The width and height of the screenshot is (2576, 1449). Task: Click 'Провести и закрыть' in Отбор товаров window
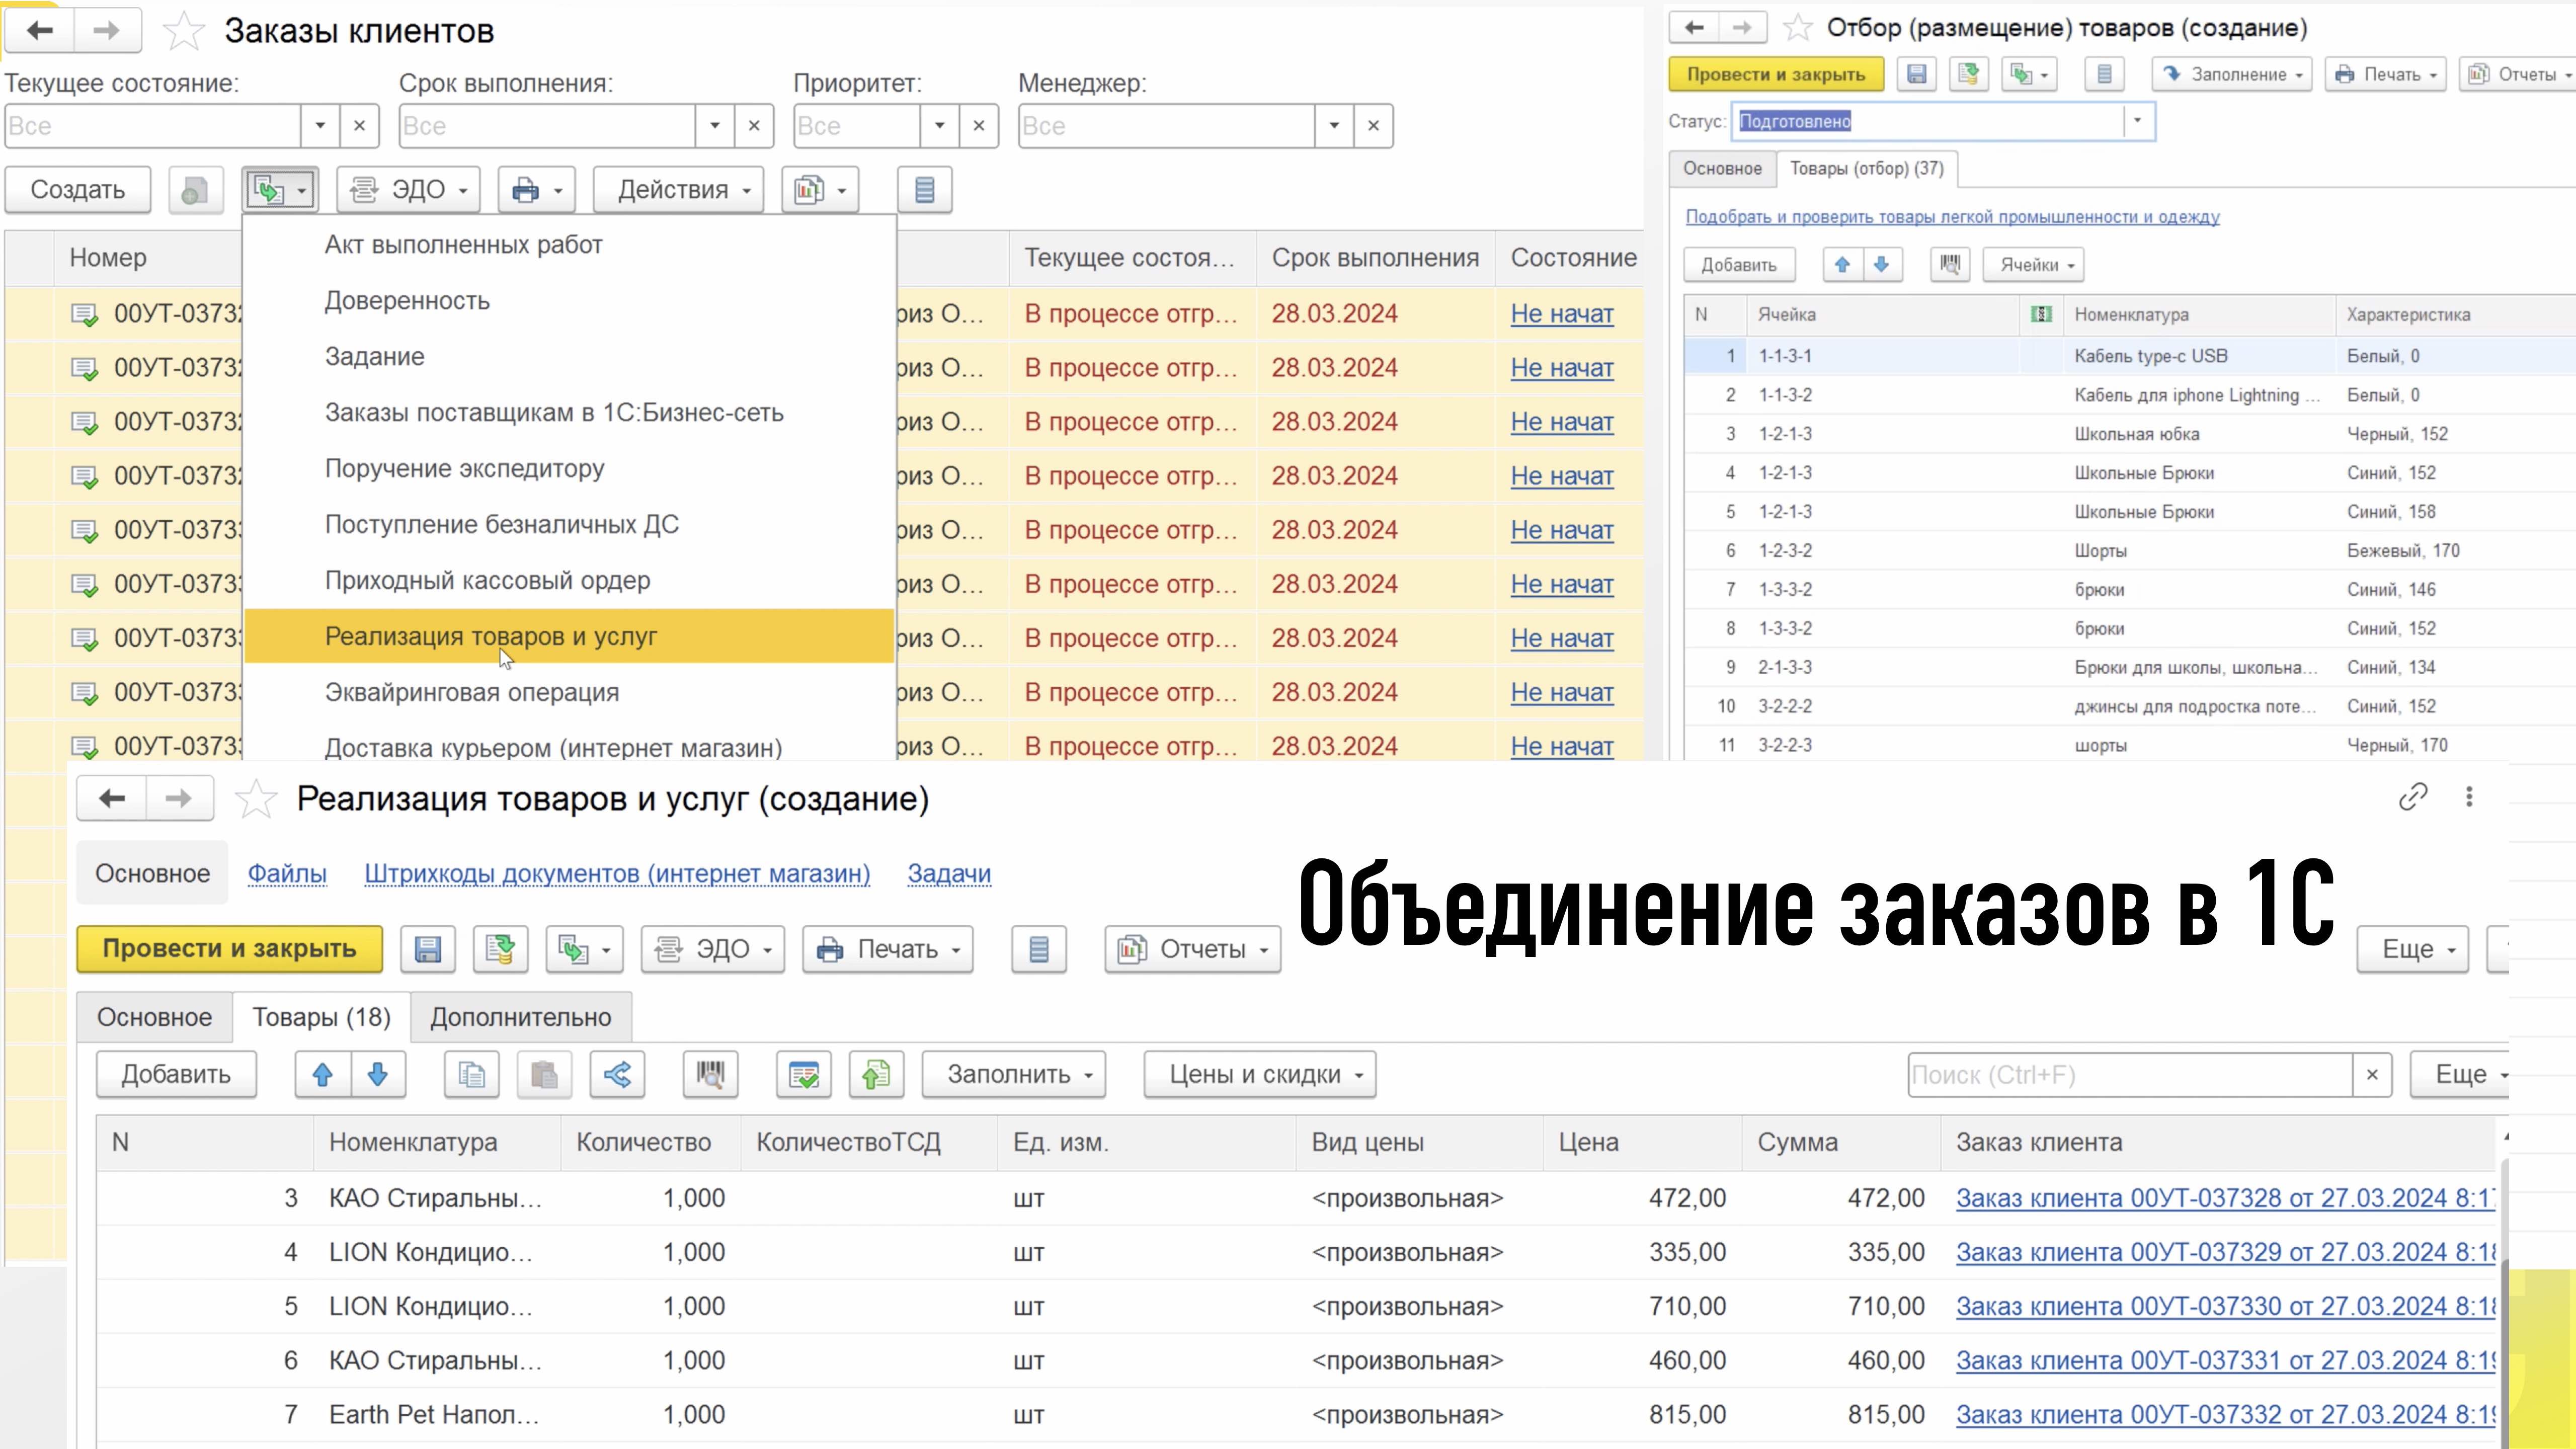coord(1776,74)
